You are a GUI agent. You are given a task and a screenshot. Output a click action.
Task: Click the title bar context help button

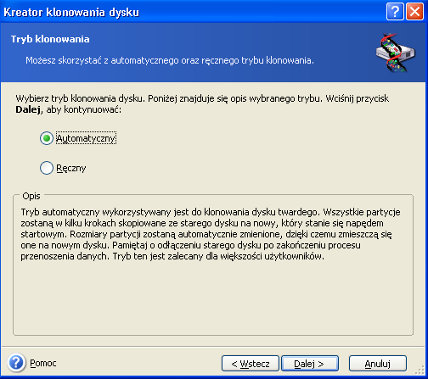(395, 12)
